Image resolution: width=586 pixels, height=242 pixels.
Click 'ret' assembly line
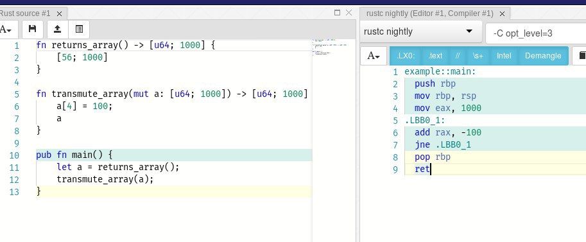pyautogui.click(x=422, y=170)
